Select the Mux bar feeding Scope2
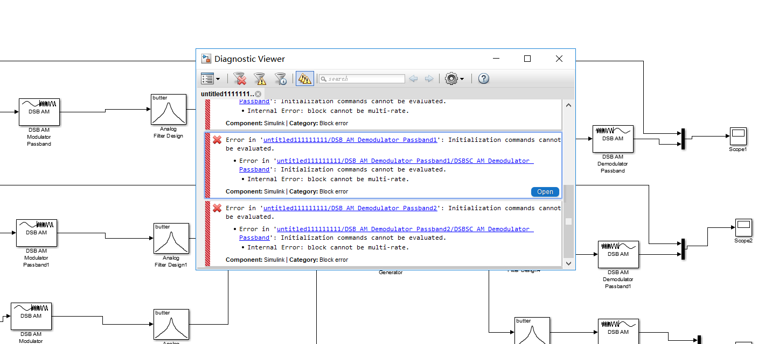This screenshot has height=344, width=772. tap(683, 249)
